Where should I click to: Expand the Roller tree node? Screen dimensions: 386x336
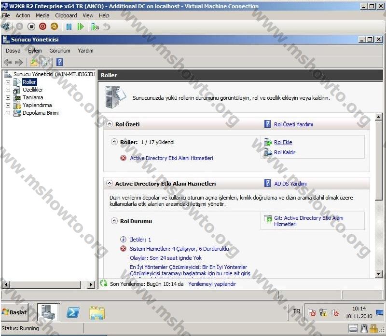click(8, 82)
